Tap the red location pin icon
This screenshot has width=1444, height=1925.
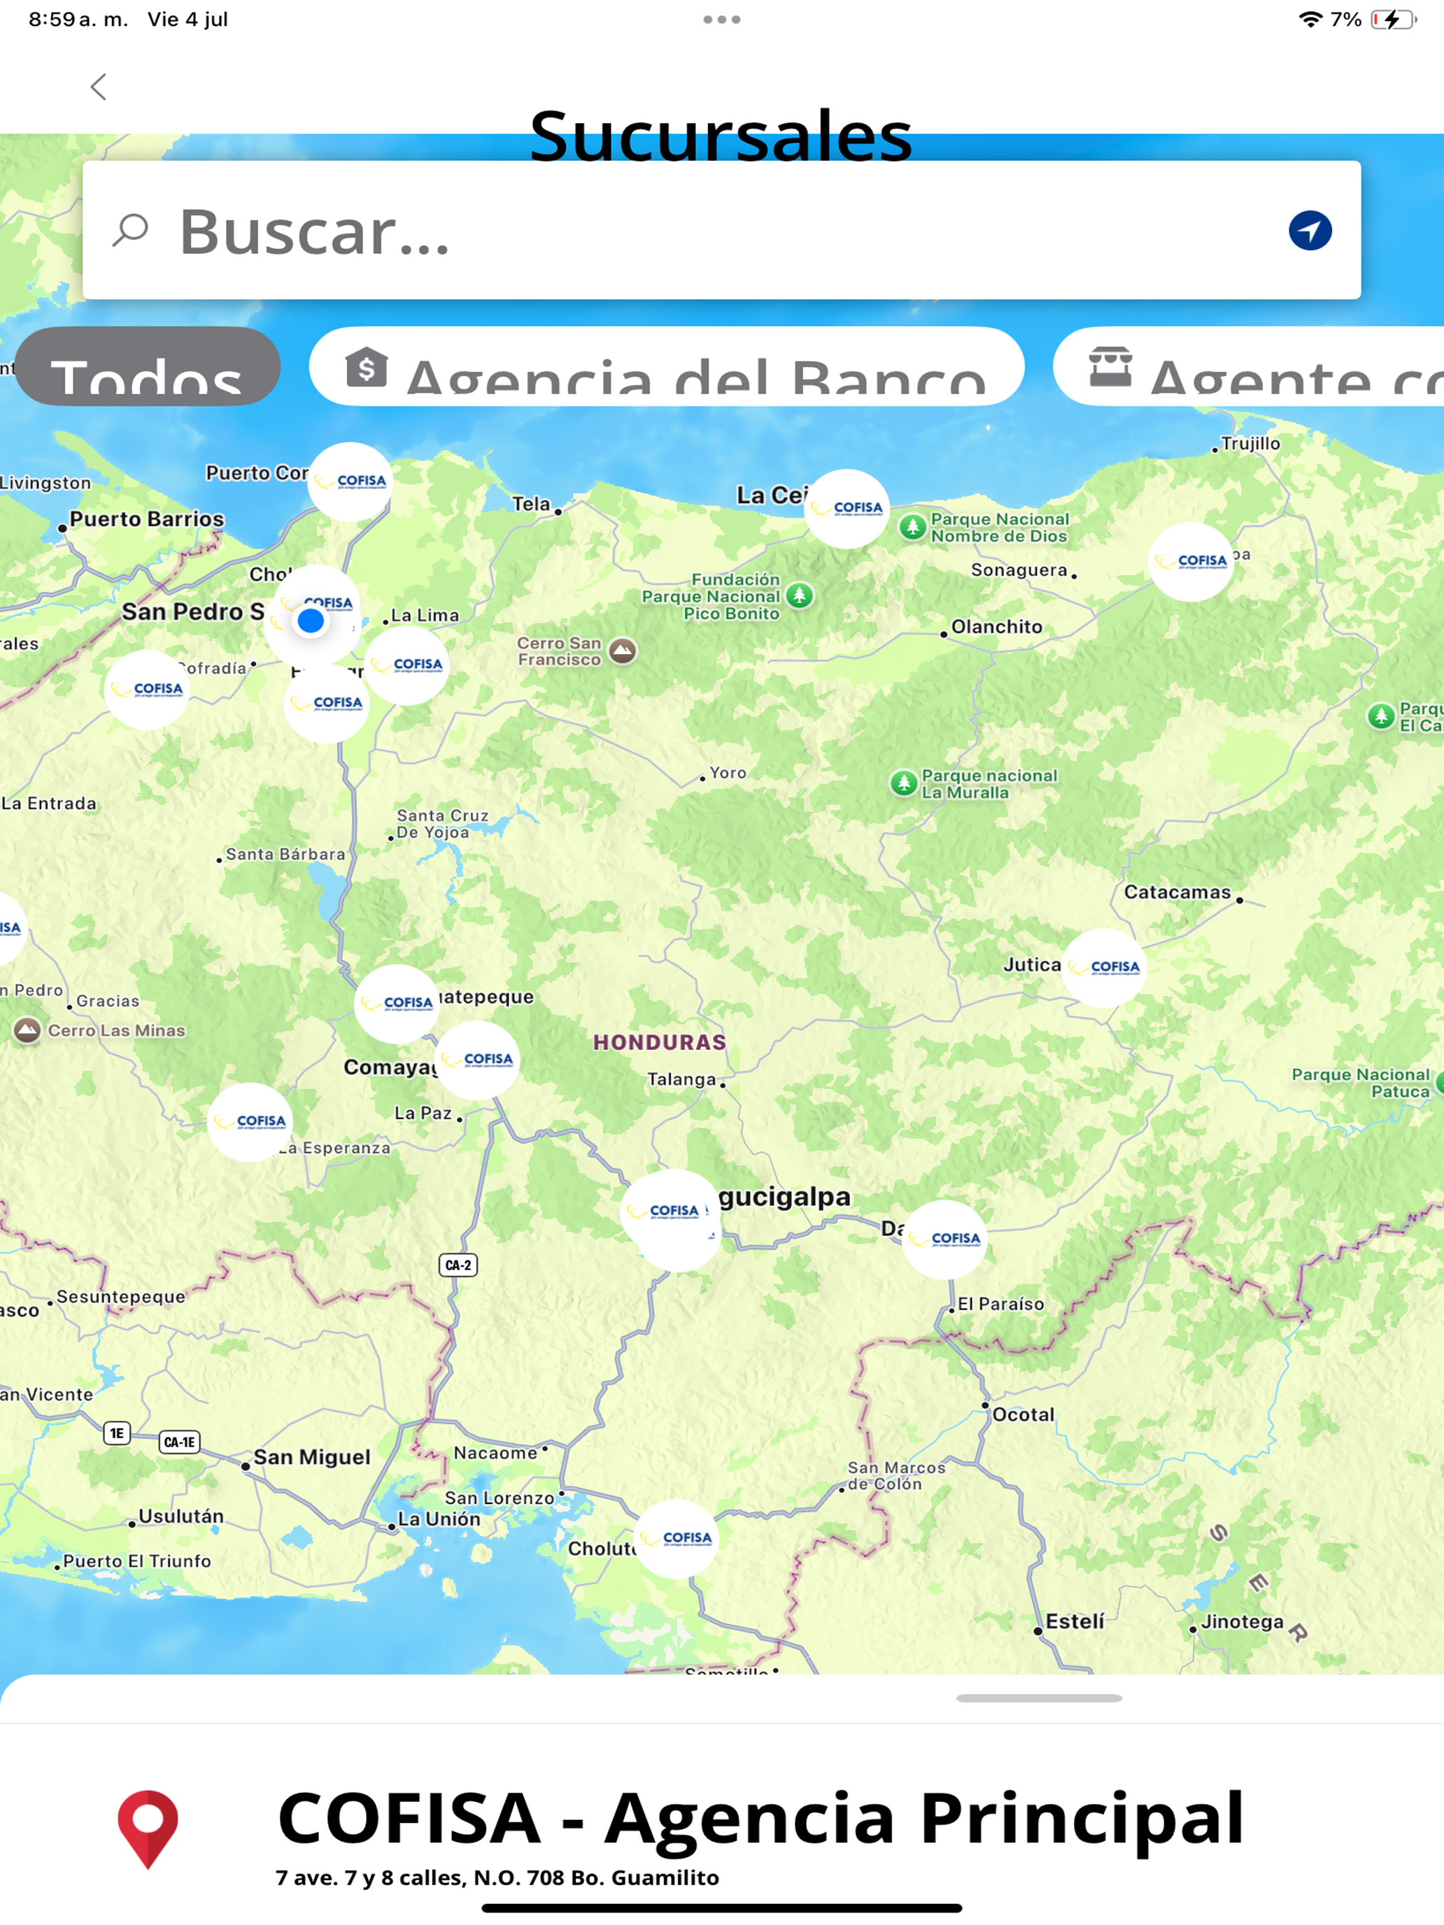[x=148, y=1829]
